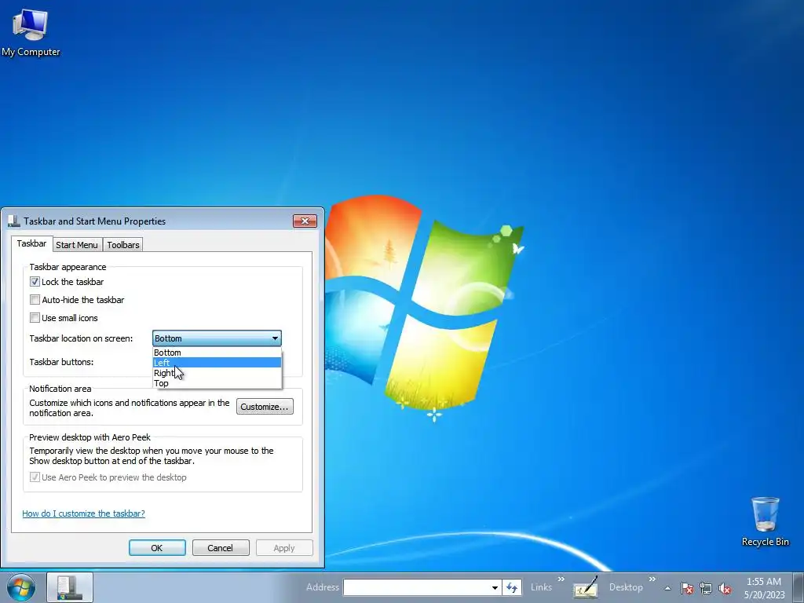Click inside the Address toolbar input field
This screenshot has width=804, height=603.
(416, 587)
